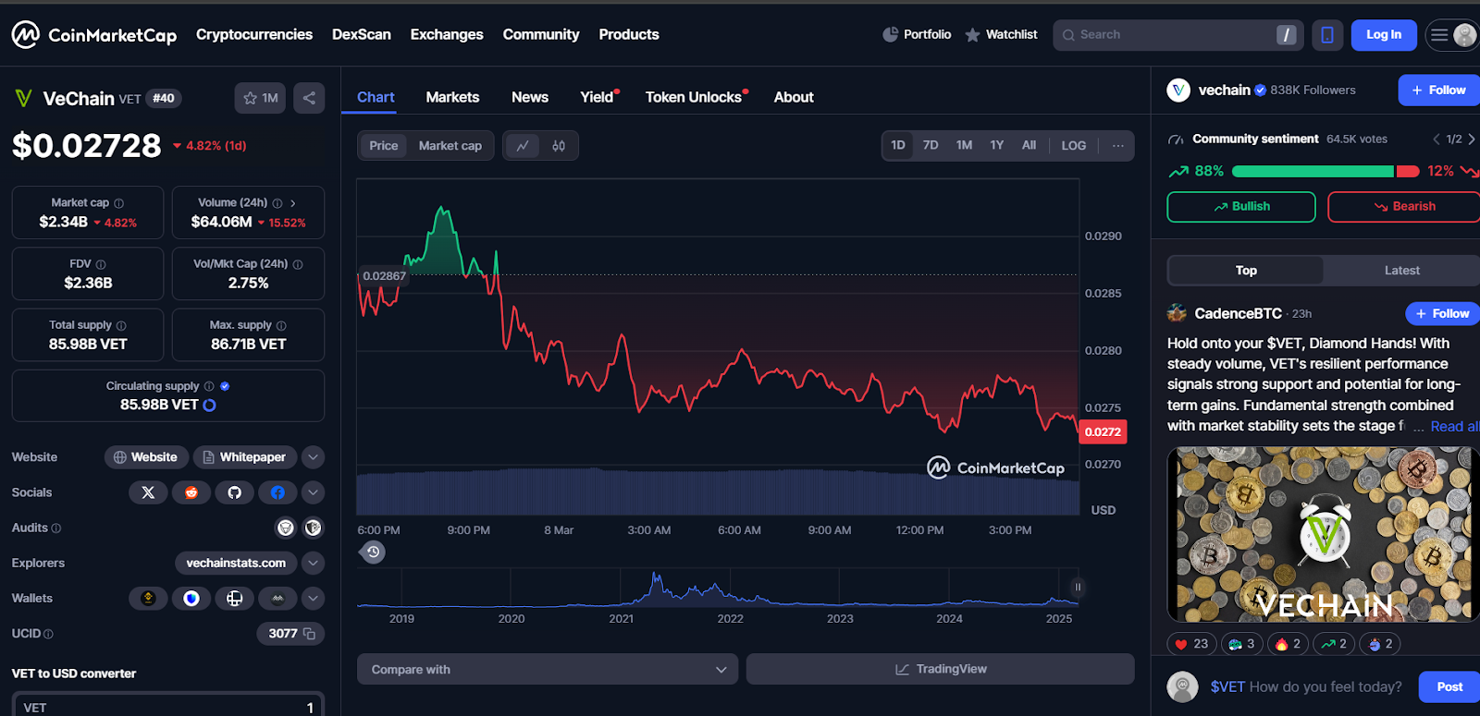Viewport: 1480px width, 716px height.
Task: Open blue circle wallet icon
Action: click(191, 599)
